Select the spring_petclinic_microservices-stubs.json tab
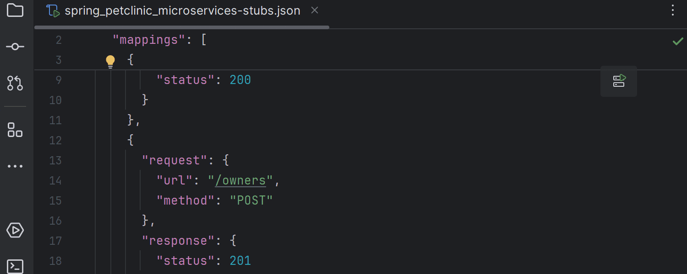 pos(182,11)
